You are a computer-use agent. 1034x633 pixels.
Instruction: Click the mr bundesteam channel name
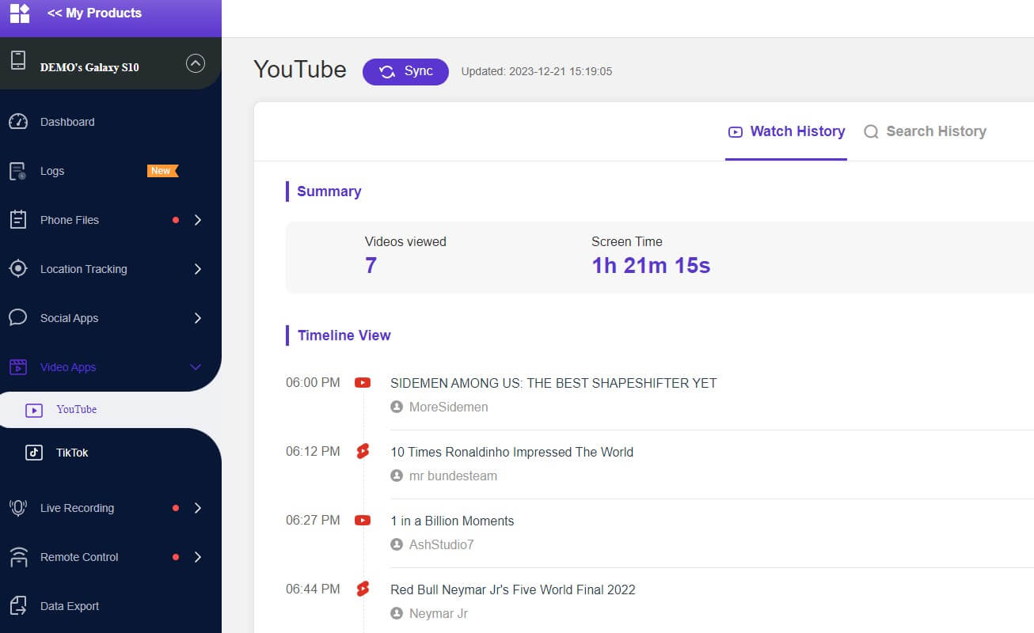tap(453, 476)
